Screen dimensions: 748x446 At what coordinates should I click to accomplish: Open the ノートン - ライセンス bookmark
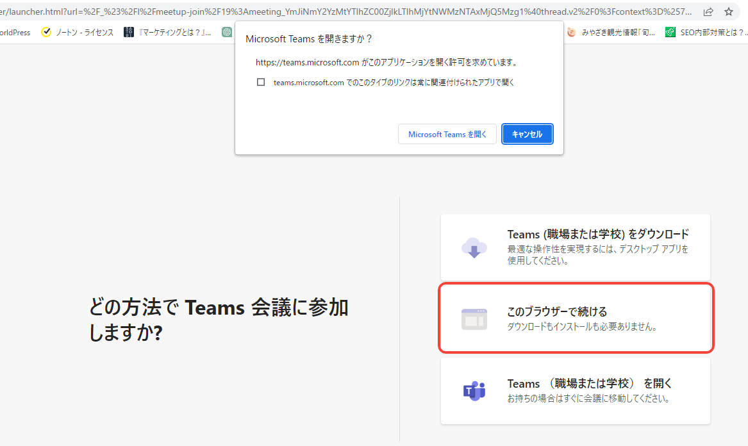tap(78, 33)
